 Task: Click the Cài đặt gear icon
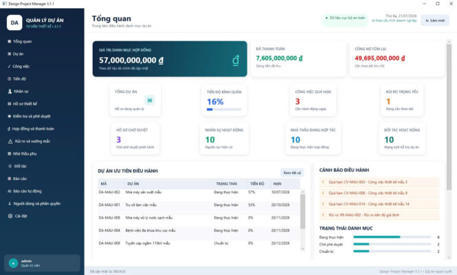pyautogui.click(x=10, y=216)
